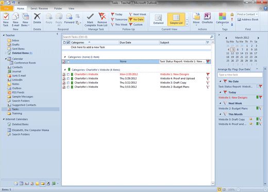Click Forward in the Respond group
The image size is (268, 192).
pyautogui.click(x=69, y=19)
